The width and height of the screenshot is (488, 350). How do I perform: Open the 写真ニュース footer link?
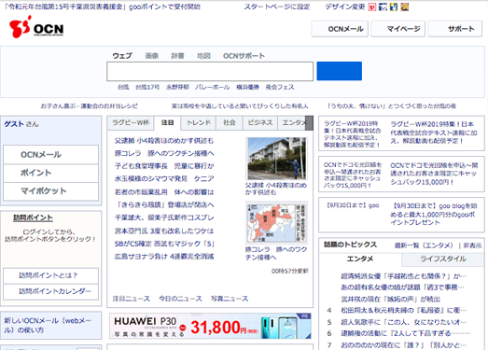click(x=230, y=299)
